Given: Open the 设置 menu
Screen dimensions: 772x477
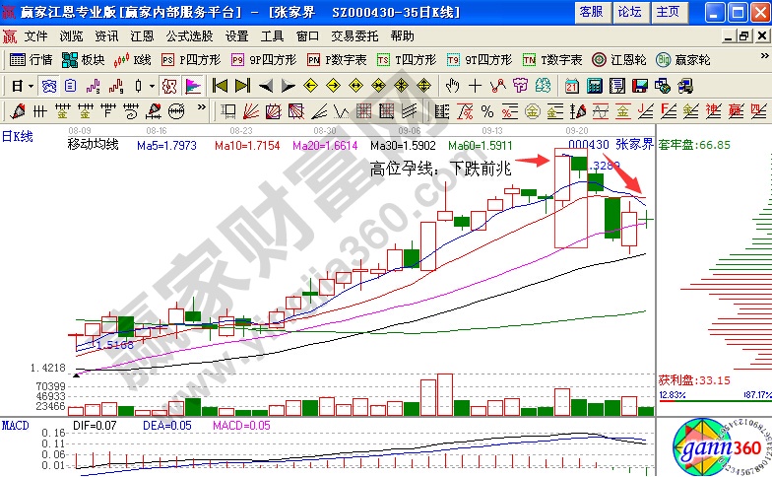Looking at the screenshot, I should tap(236, 35).
